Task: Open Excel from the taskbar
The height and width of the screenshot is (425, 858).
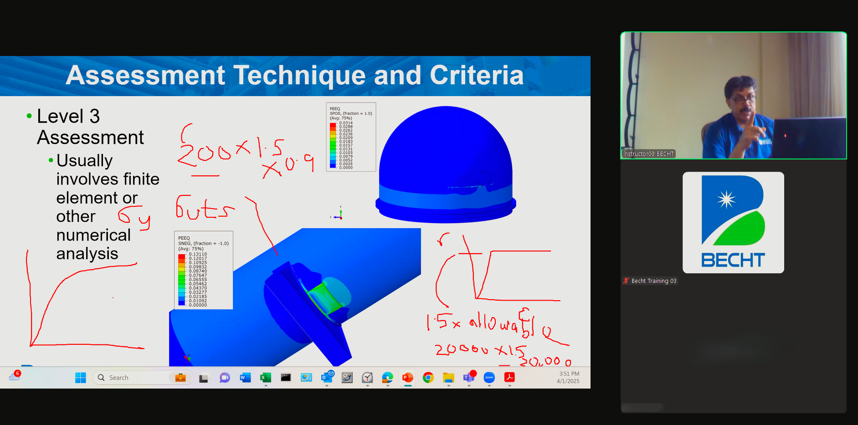Action: point(266,378)
